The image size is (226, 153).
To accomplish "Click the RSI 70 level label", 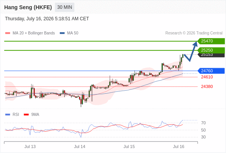I will click(203, 123).
